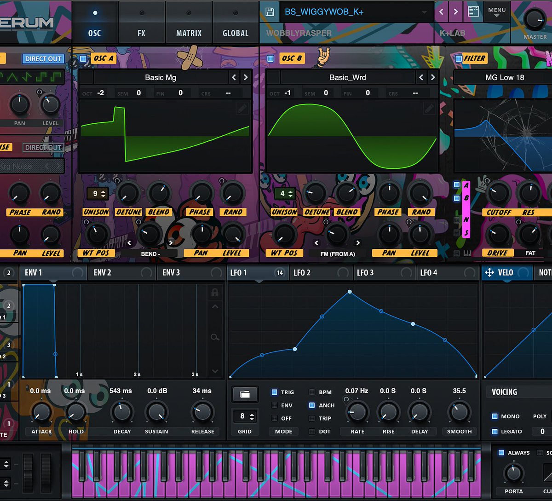Click noise DIRECT OUT button

43,148
